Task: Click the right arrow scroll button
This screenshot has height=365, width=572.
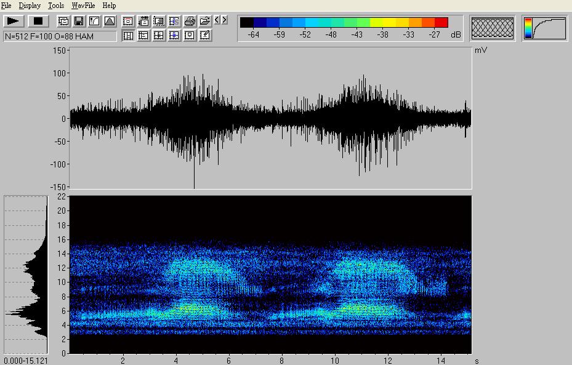Action: (224, 20)
